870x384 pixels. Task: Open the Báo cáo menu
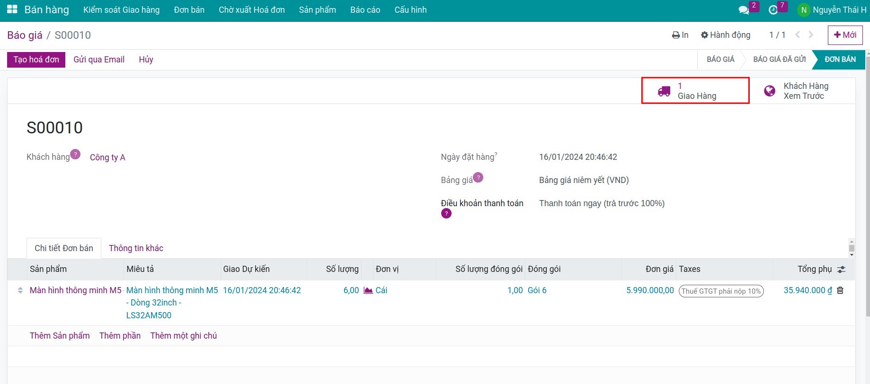pos(365,10)
